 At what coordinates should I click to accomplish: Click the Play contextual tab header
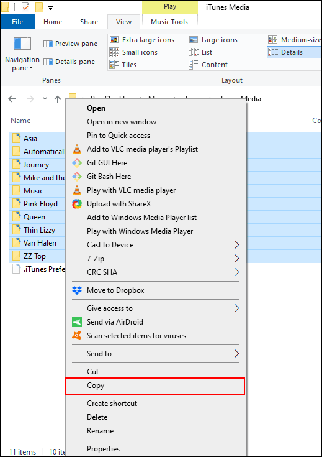tap(170, 7)
